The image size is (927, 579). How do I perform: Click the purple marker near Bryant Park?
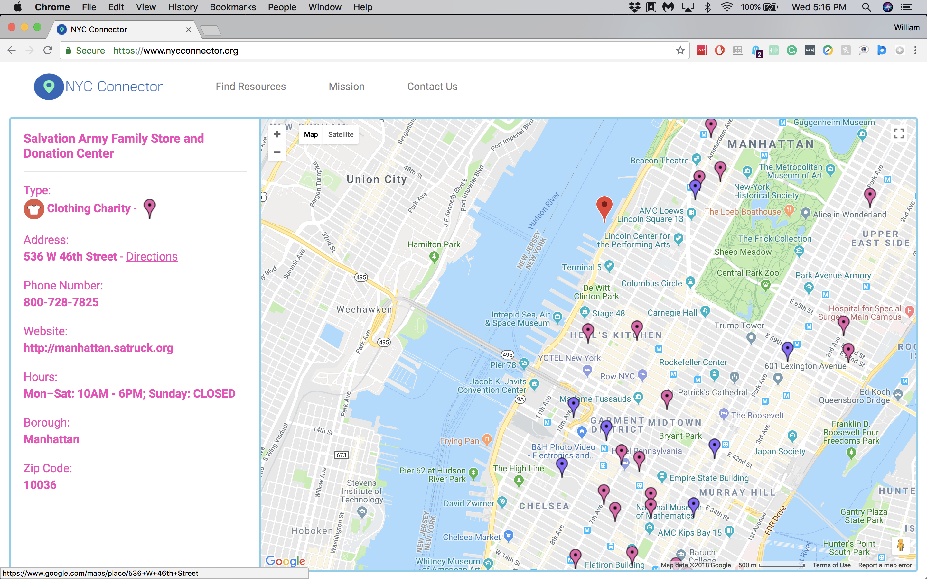click(x=715, y=448)
